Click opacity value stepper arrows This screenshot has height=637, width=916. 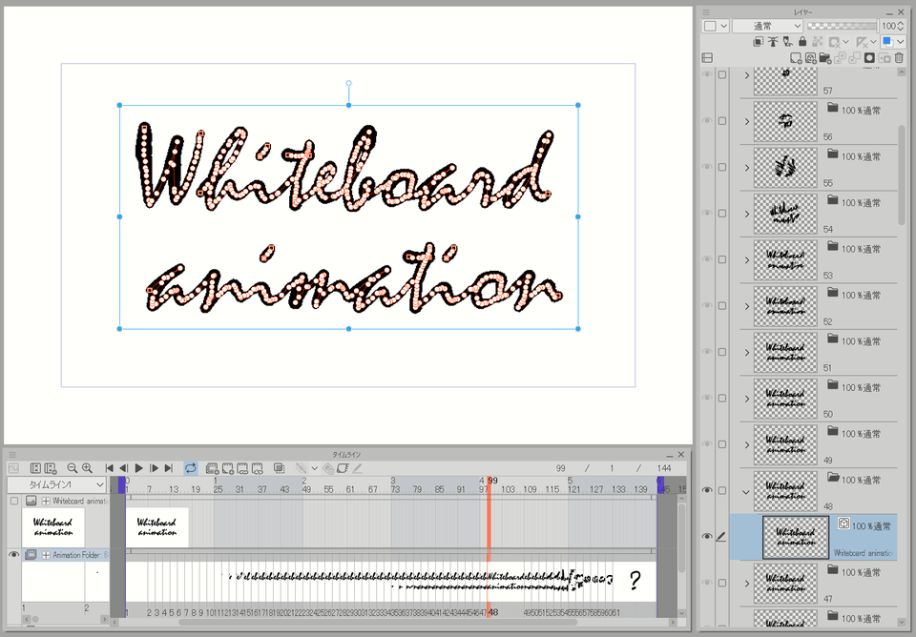900,26
